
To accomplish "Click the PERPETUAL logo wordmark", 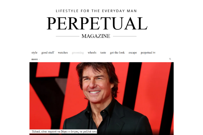I will (97, 23).
